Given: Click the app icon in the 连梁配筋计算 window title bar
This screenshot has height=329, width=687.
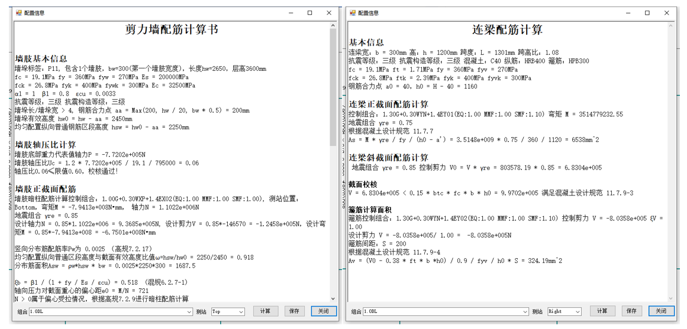Looking at the screenshot, I should pos(353,13).
